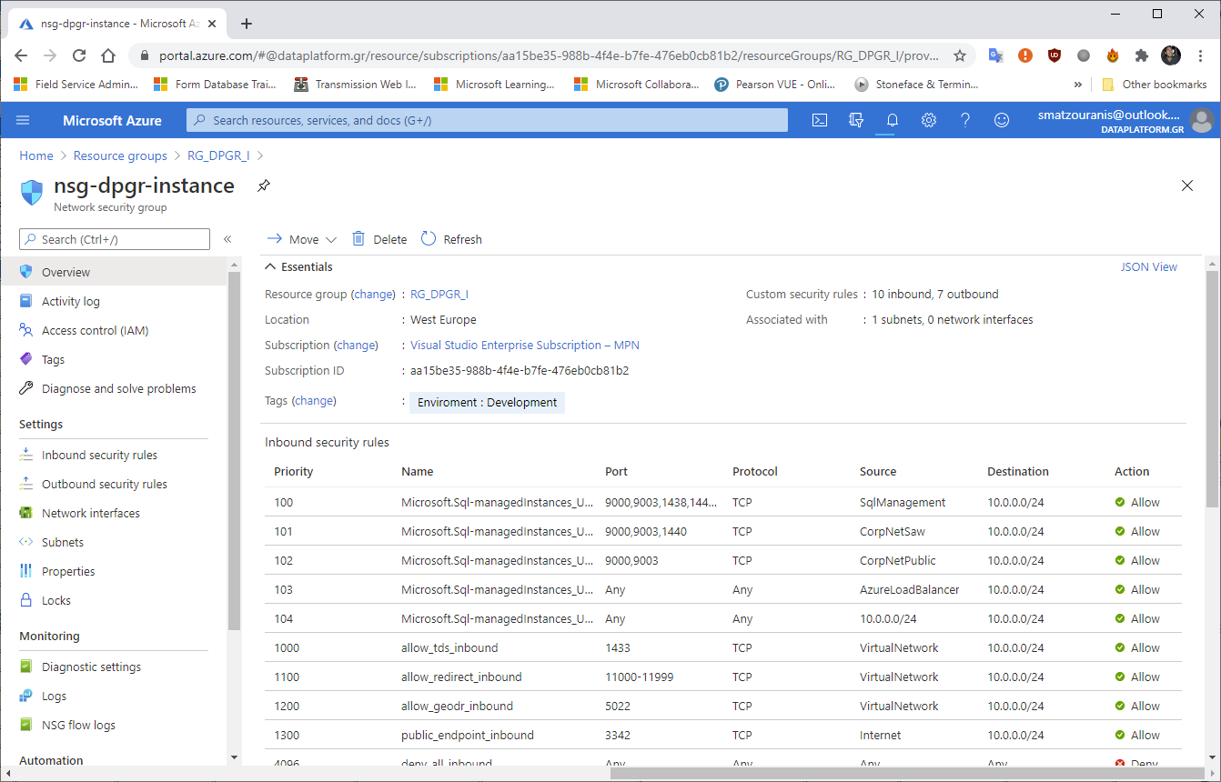Switch to JSON View

1149,266
